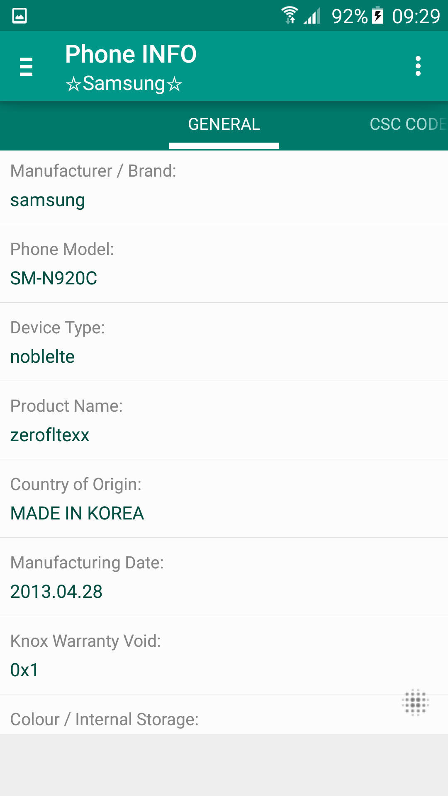The width and height of the screenshot is (448, 796).
Task: Tap the 09:29 clock in status bar
Action: click(416, 17)
